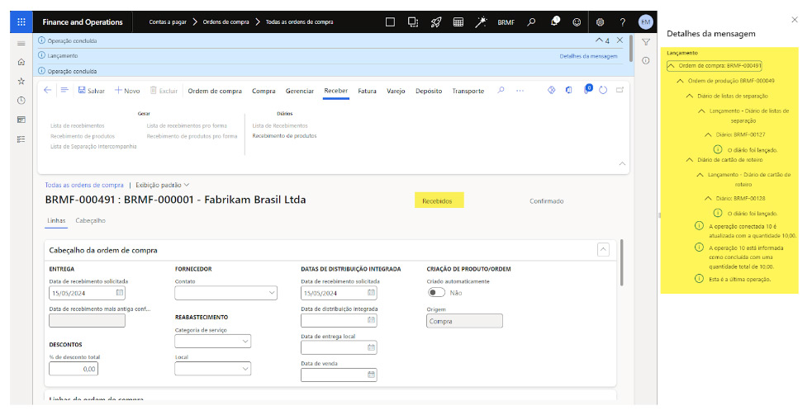
Task: Click the Salvar button
Action: coord(91,91)
